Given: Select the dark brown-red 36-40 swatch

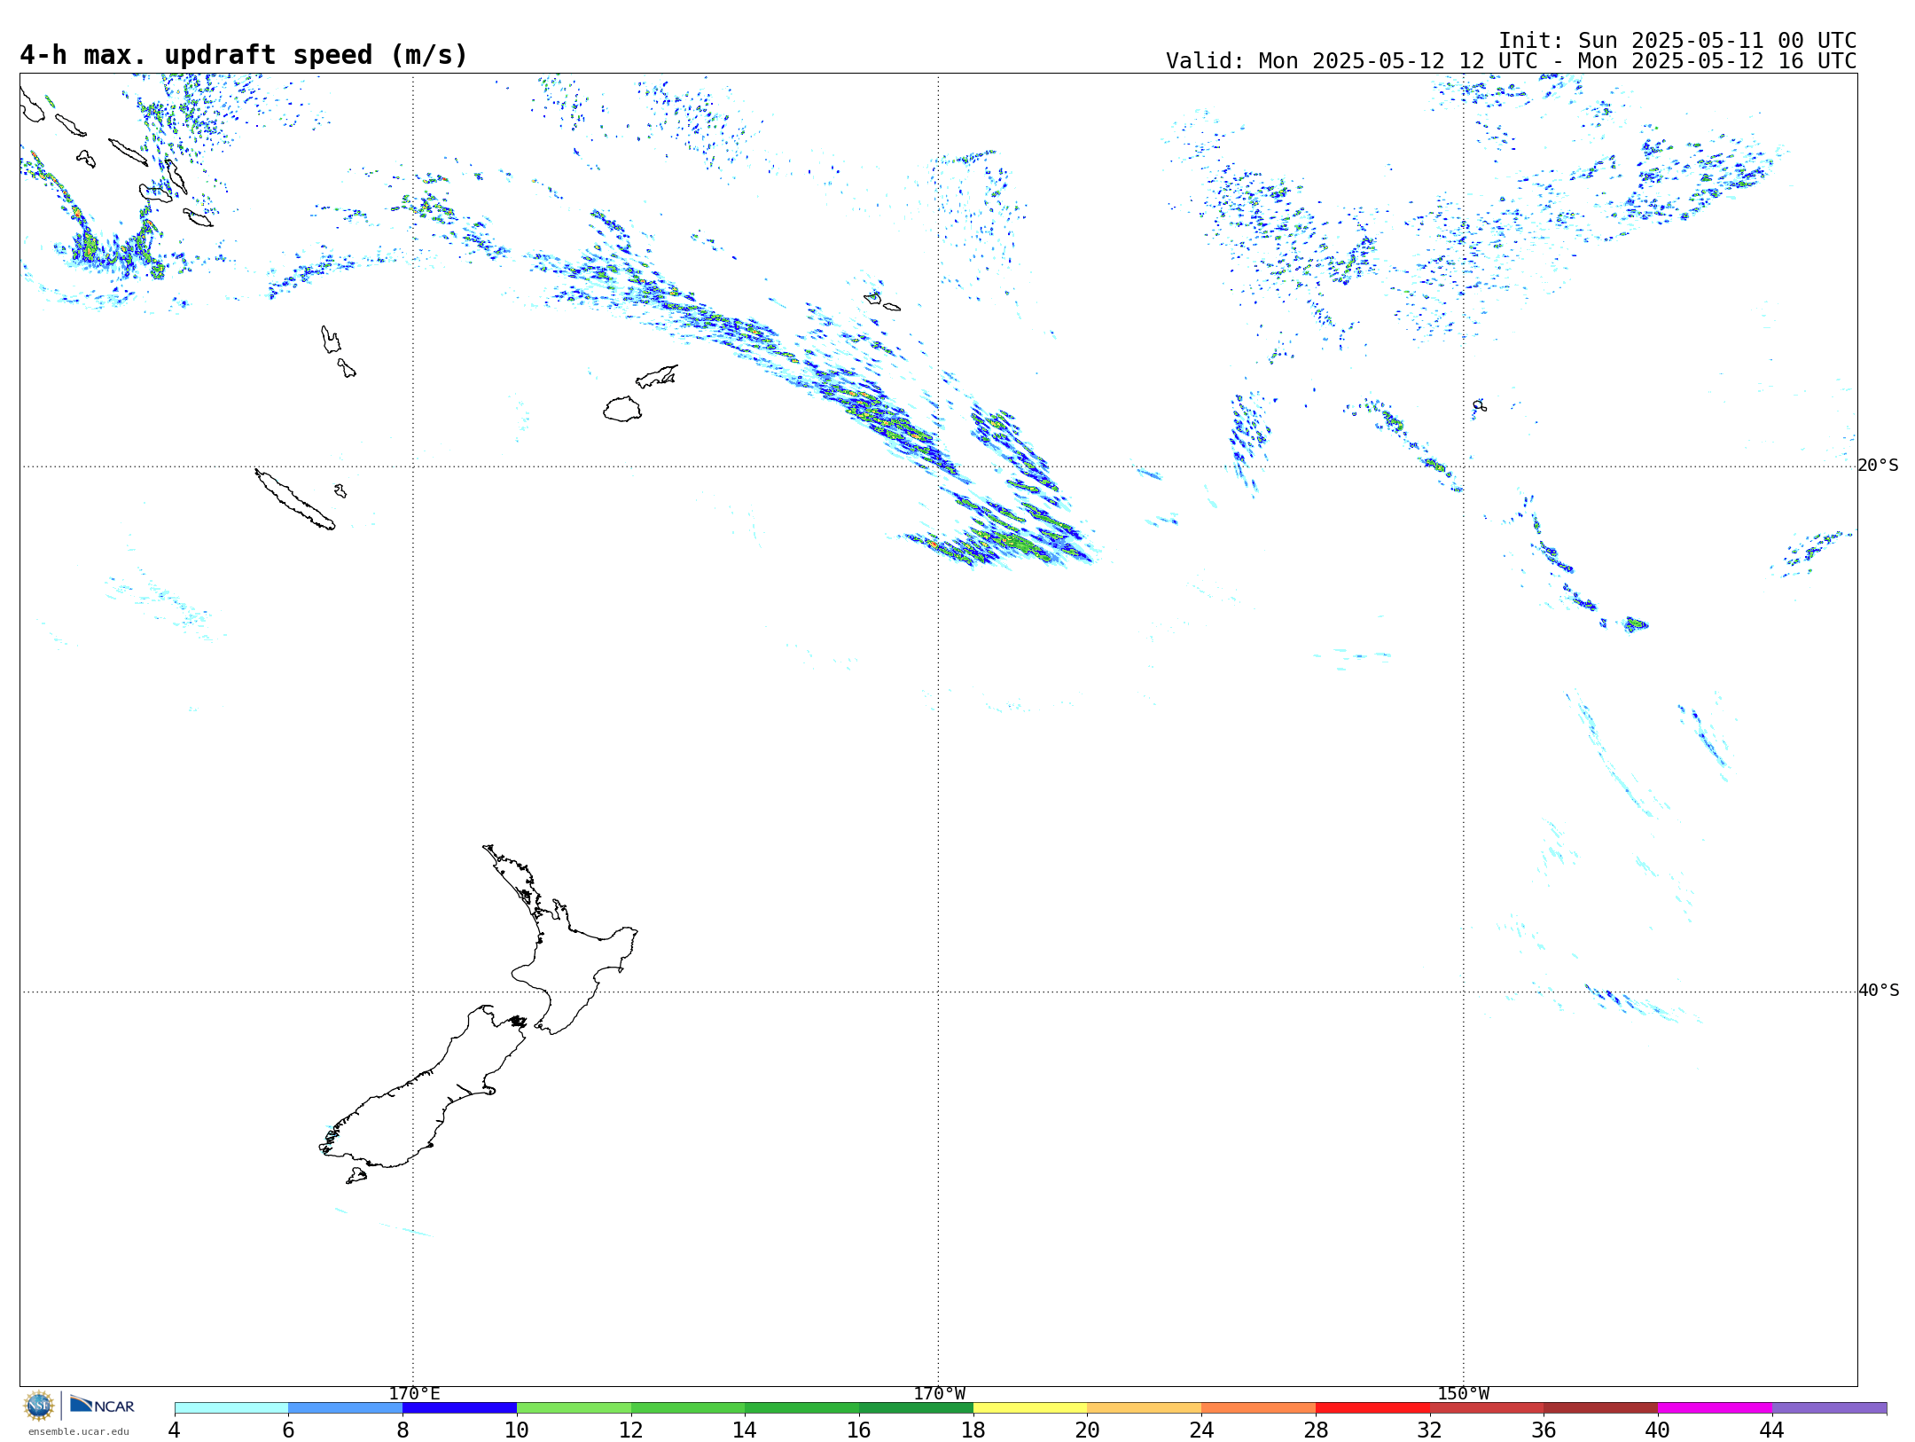Looking at the screenshot, I should click(1601, 1408).
